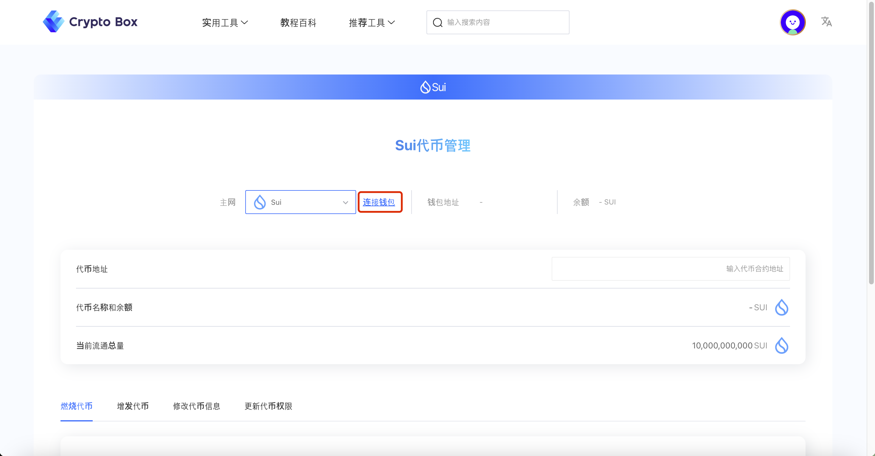Click Crypto Box brand name text
The image size is (875, 456).
pyautogui.click(x=103, y=22)
